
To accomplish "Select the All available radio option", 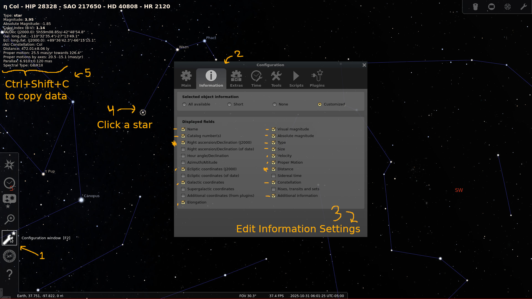I will click(x=184, y=104).
